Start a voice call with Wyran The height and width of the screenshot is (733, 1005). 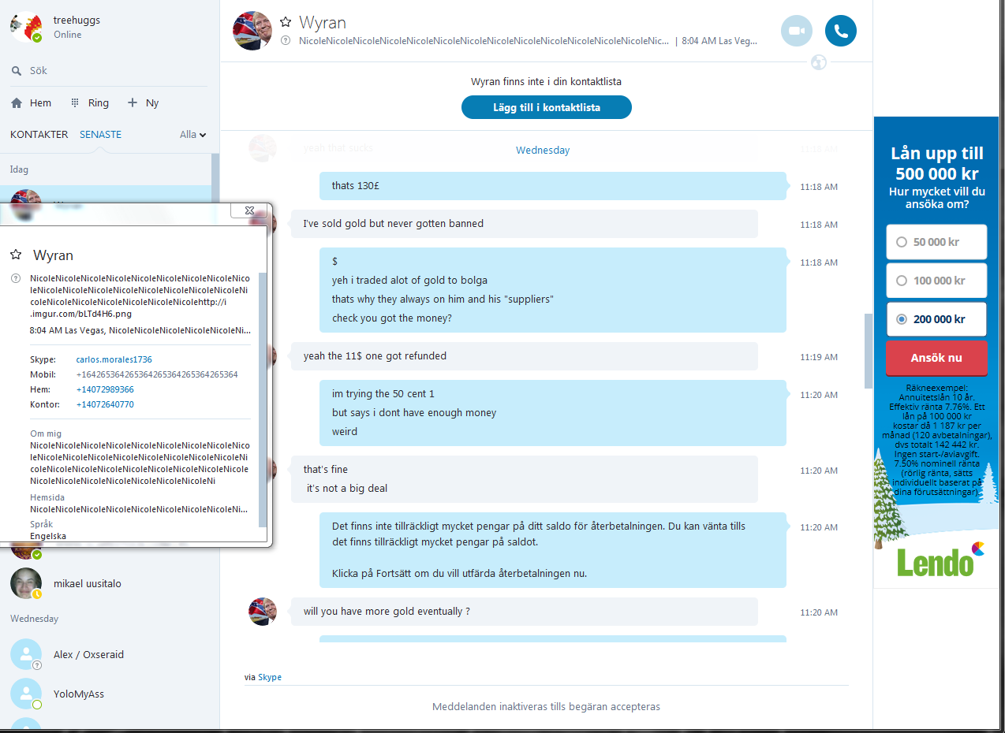841,31
